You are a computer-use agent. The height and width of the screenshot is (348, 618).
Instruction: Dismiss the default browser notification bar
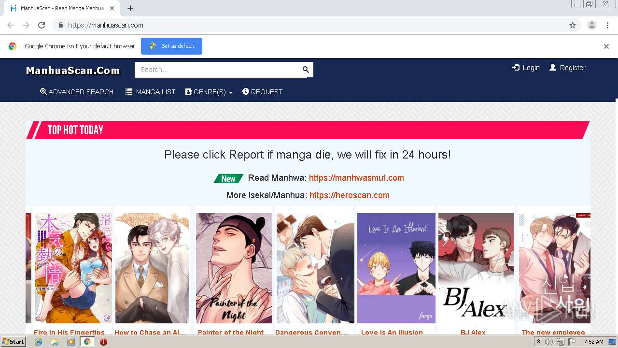pos(606,46)
